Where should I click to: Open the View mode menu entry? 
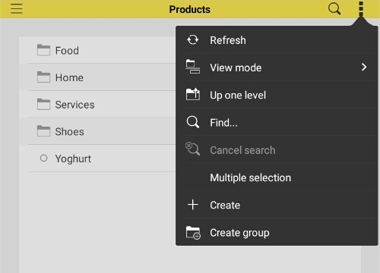click(277, 67)
